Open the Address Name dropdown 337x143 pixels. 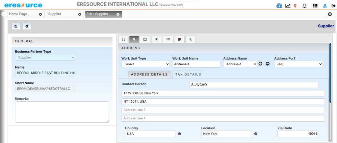240,64
